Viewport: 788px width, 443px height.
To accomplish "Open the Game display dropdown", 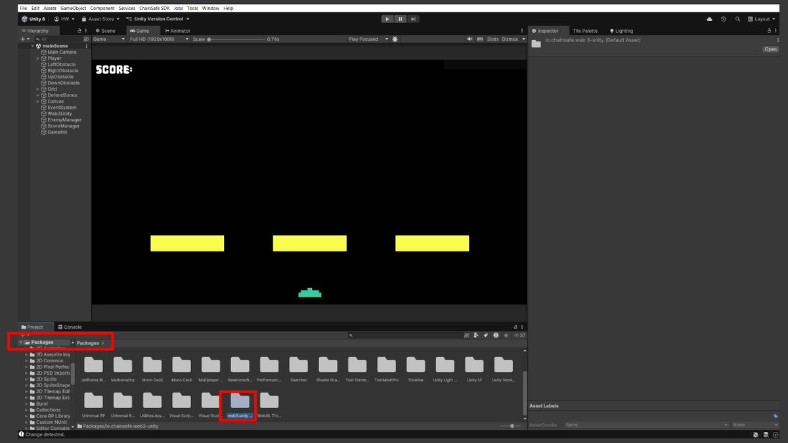I will (109, 39).
